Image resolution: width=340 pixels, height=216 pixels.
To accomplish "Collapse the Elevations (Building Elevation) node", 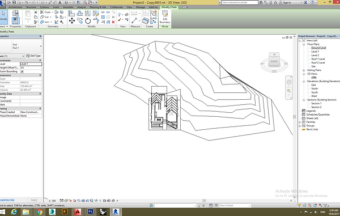I will pos(304,81).
